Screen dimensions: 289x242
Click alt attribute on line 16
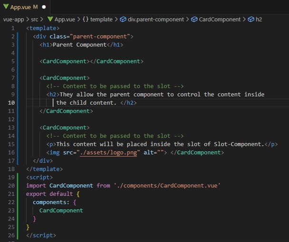(x=154, y=153)
